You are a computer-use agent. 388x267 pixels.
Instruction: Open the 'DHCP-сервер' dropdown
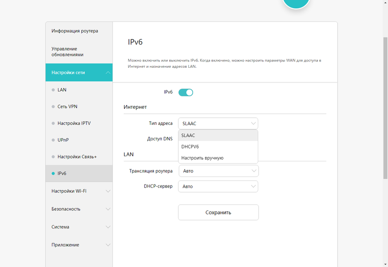(x=218, y=186)
